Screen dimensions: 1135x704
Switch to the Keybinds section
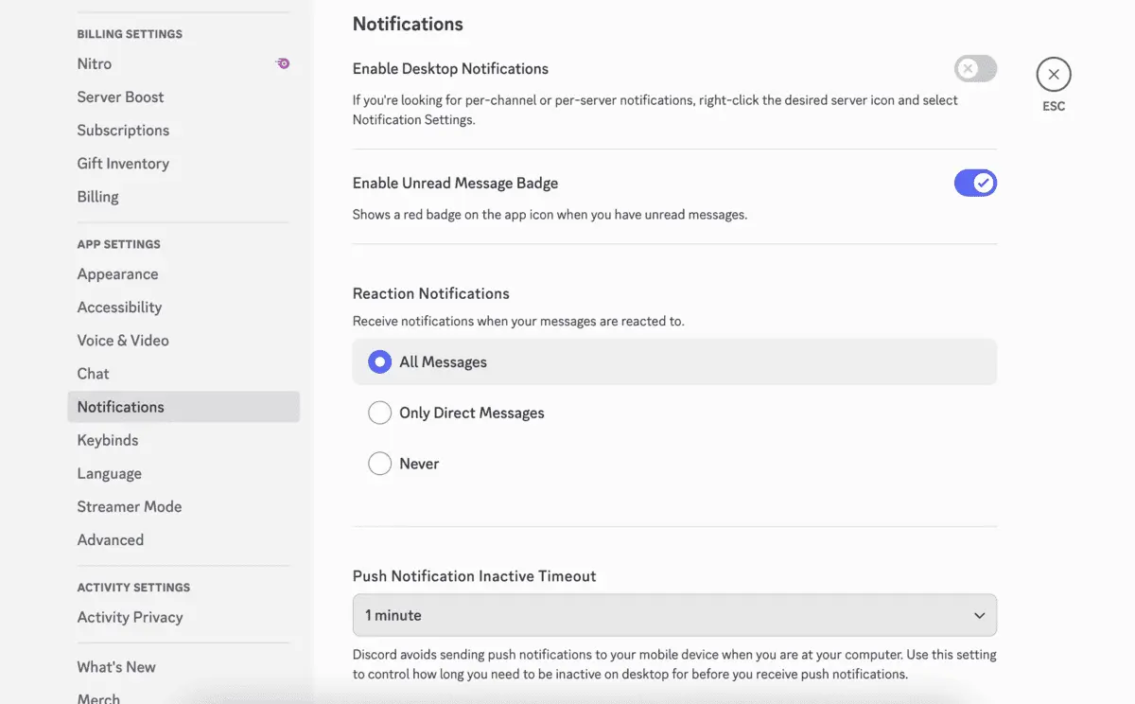point(107,439)
